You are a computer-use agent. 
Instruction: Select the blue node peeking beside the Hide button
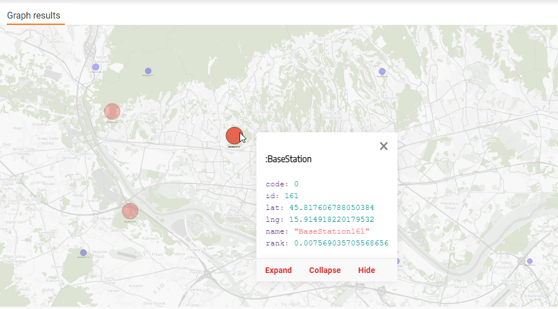click(398, 261)
